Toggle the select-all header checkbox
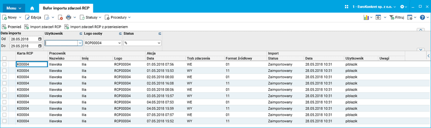This screenshot has height=128, width=431. (x=4, y=58)
